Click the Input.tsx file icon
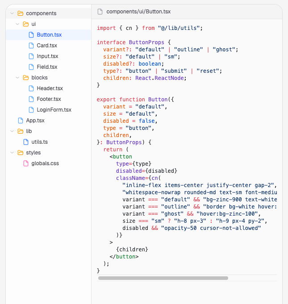Viewport: 288px width, 304px height. (x=31, y=56)
